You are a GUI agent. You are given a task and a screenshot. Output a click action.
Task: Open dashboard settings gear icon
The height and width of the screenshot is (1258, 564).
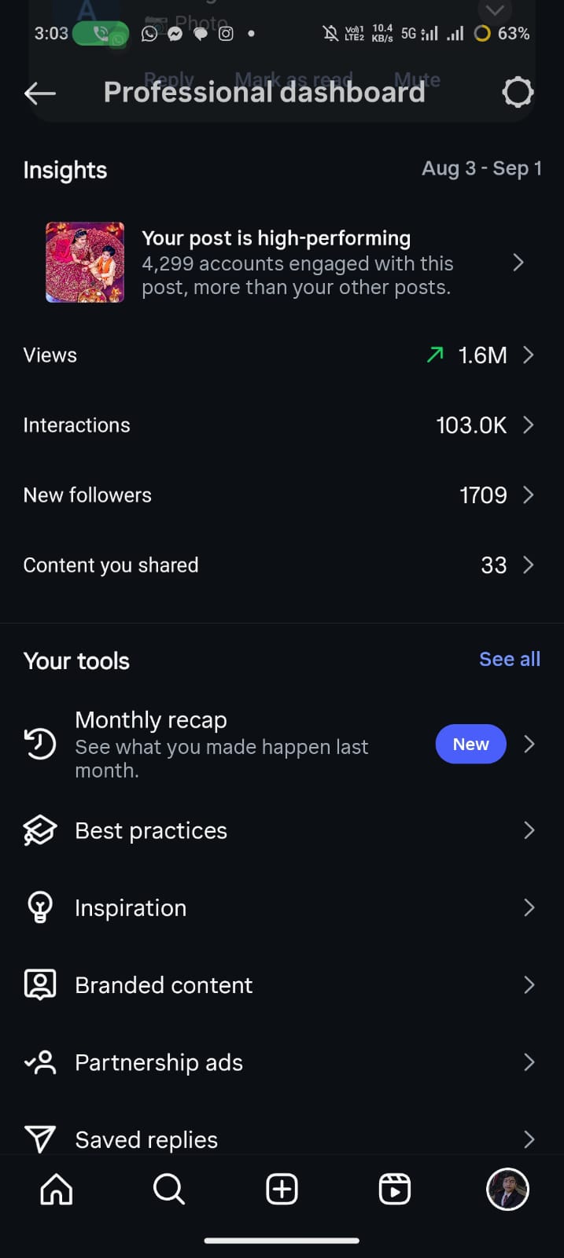click(x=518, y=93)
